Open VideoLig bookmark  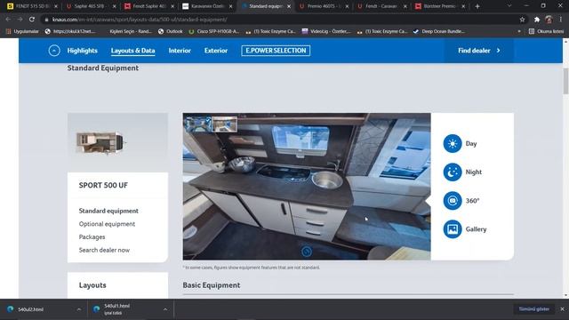point(326,32)
